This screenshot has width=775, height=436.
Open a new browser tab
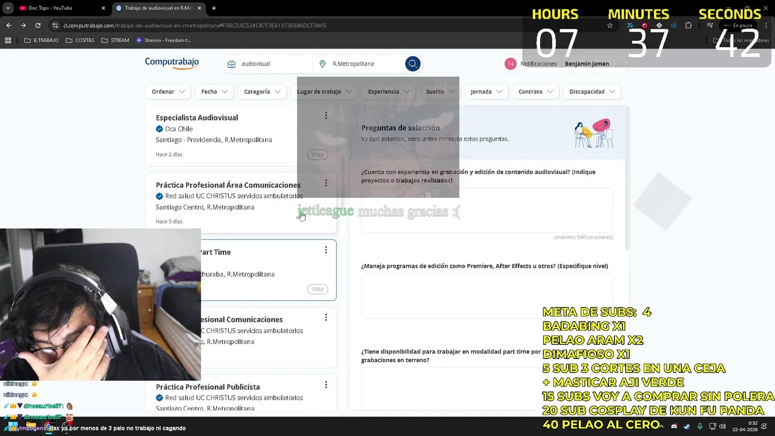(x=214, y=8)
